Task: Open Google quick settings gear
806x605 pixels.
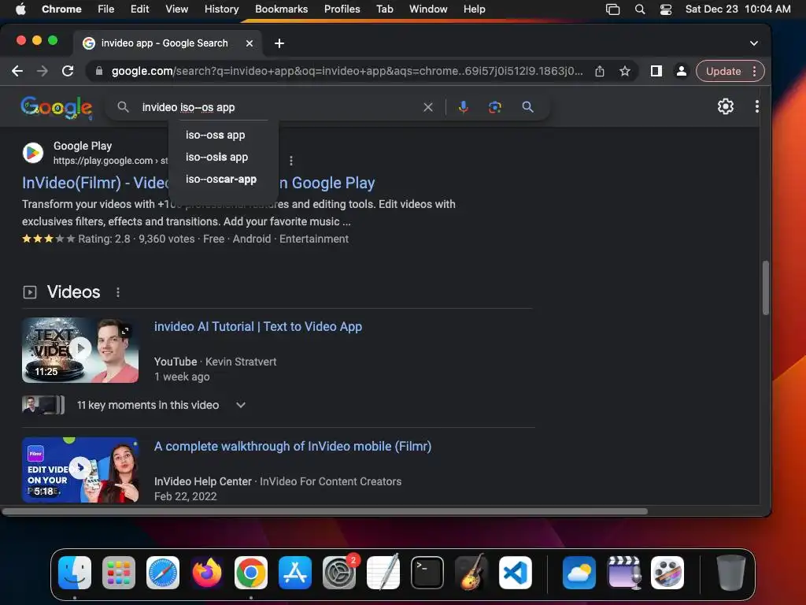Action: pyautogui.click(x=725, y=106)
